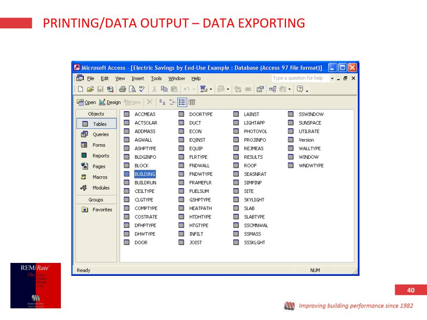Click the Delete X icon in database toolbar
The image size is (427, 320).
pyautogui.click(x=150, y=102)
